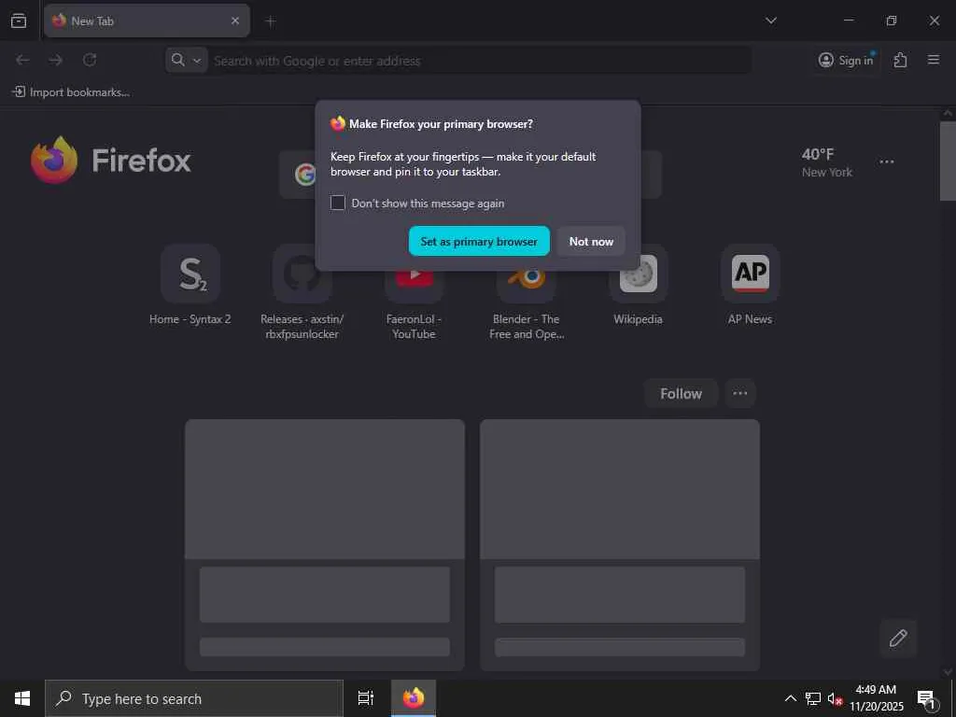Open FaeronLol YouTube shortcut
The image size is (956, 717).
pyautogui.click(x=414, y=292)
